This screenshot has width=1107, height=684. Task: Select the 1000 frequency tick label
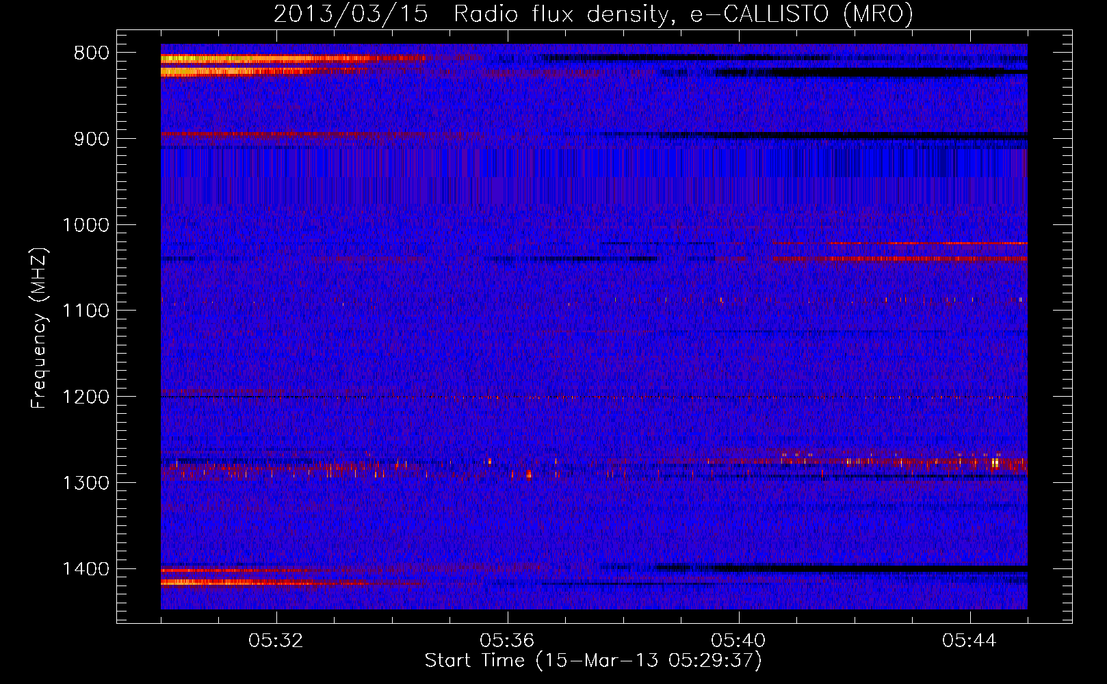click(86, 225)
